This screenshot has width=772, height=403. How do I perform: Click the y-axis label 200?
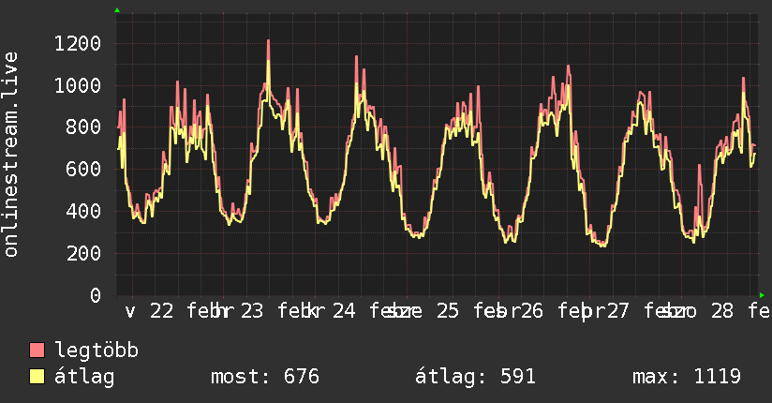tap(83, 253)
